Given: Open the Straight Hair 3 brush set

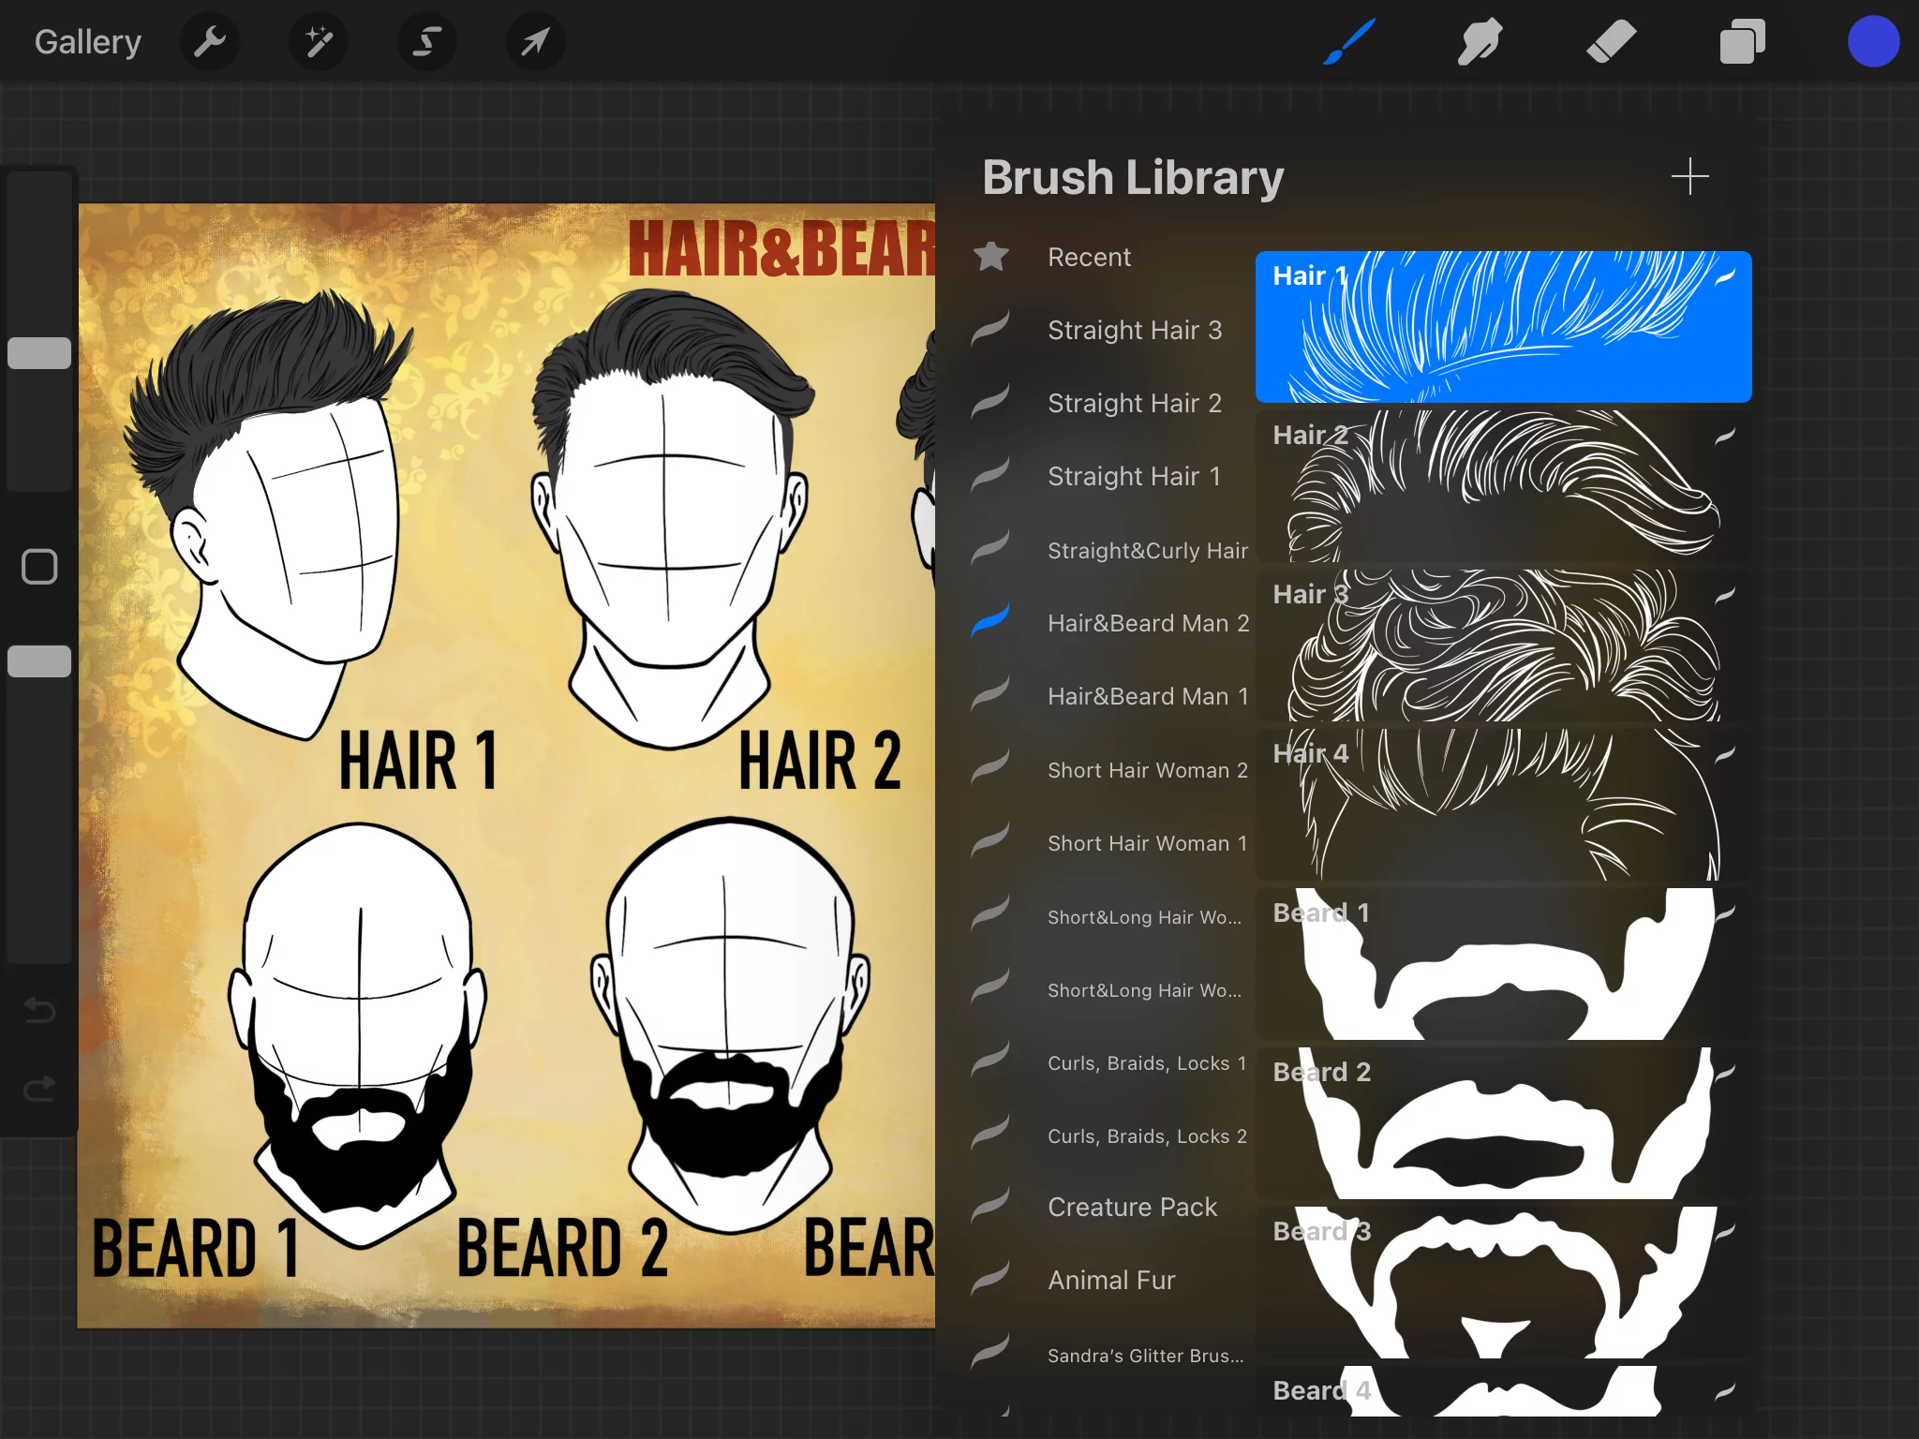Looking at the screenshot, I should pyautogui.click(x=1135, y=330).
